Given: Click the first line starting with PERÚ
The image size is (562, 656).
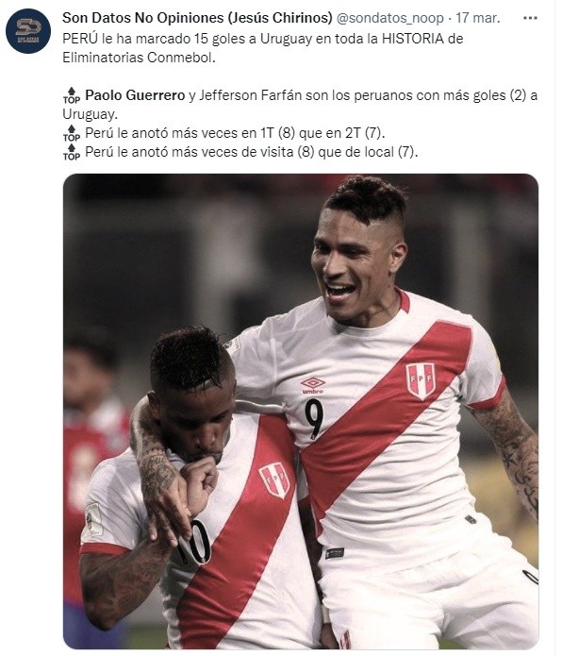Looking at the screenshot, I should 262,39.
